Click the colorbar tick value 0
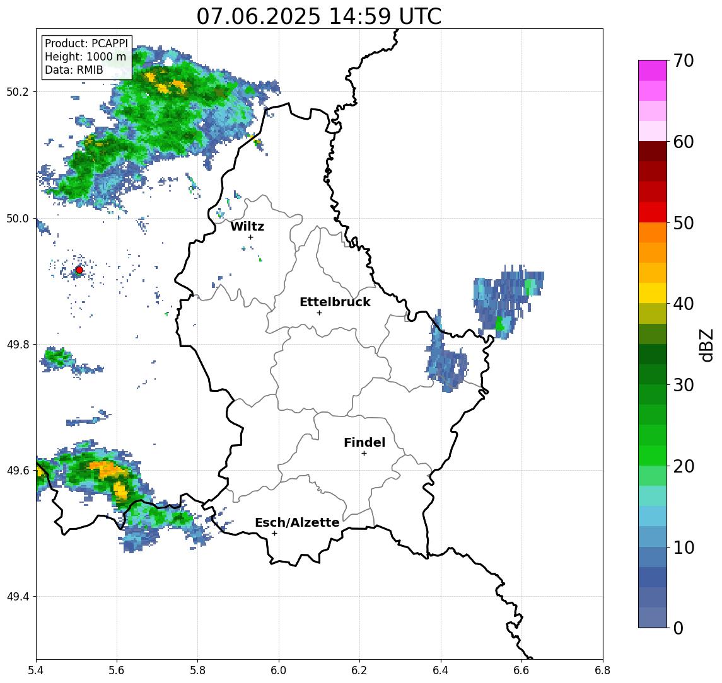 click(x=678, y=628)
